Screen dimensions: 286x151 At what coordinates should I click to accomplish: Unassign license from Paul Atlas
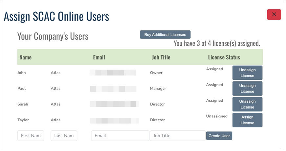point(247,89)
